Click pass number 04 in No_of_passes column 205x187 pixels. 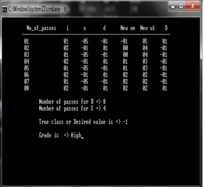click(27, 61)
